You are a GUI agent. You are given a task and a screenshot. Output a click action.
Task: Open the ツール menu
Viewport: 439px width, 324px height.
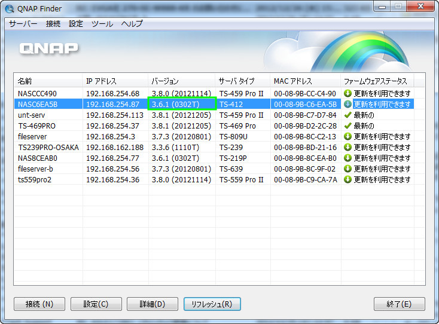(102, 24)
